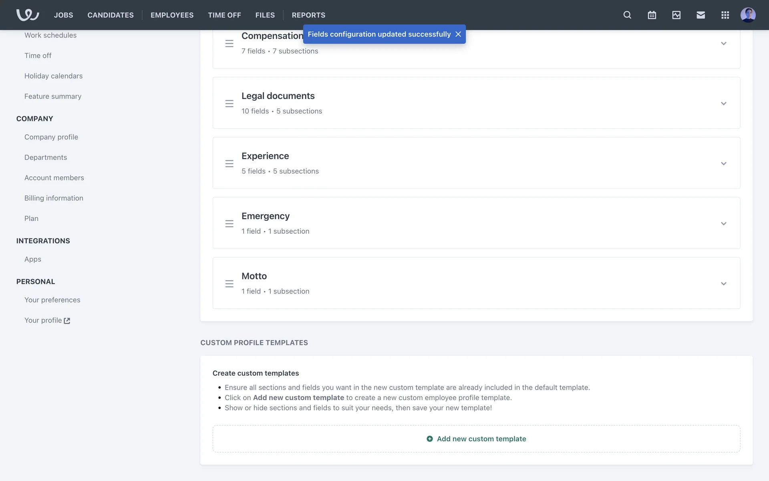Open the Departments settings link
This screenshot has height=481, width=769.
tap(46, 157)
